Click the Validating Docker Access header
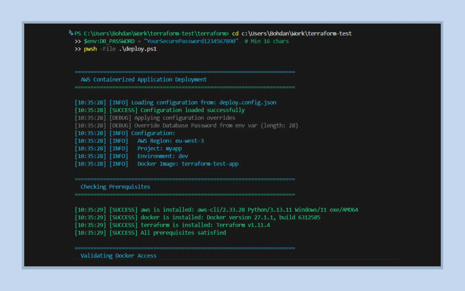The width and height of the screenshot is (465, 291). pos(118,256)
